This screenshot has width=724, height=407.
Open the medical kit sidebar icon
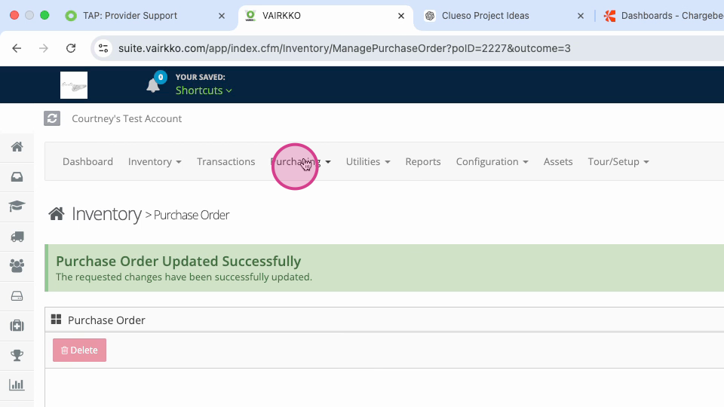[x=17, y=326]
